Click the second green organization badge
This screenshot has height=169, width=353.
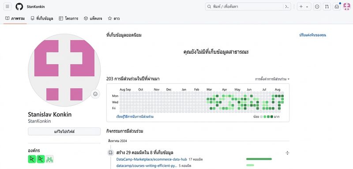pos(41,159)
